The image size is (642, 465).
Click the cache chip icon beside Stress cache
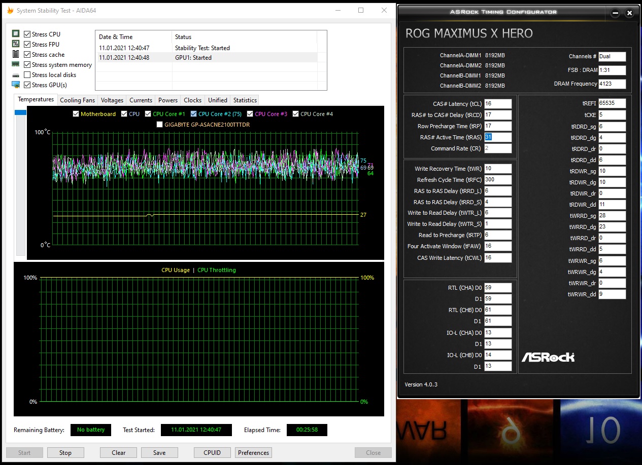(16, 54)
